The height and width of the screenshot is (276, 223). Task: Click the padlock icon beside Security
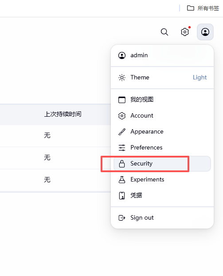tap(122, 164)
